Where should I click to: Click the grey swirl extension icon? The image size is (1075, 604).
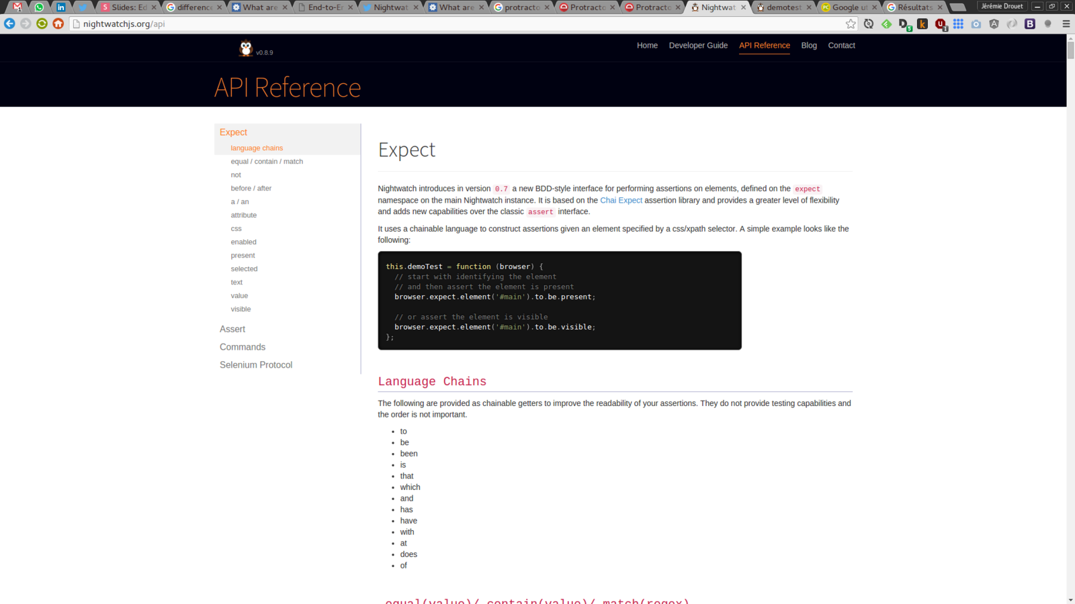pyautogui.click(x=1012, y=23)
